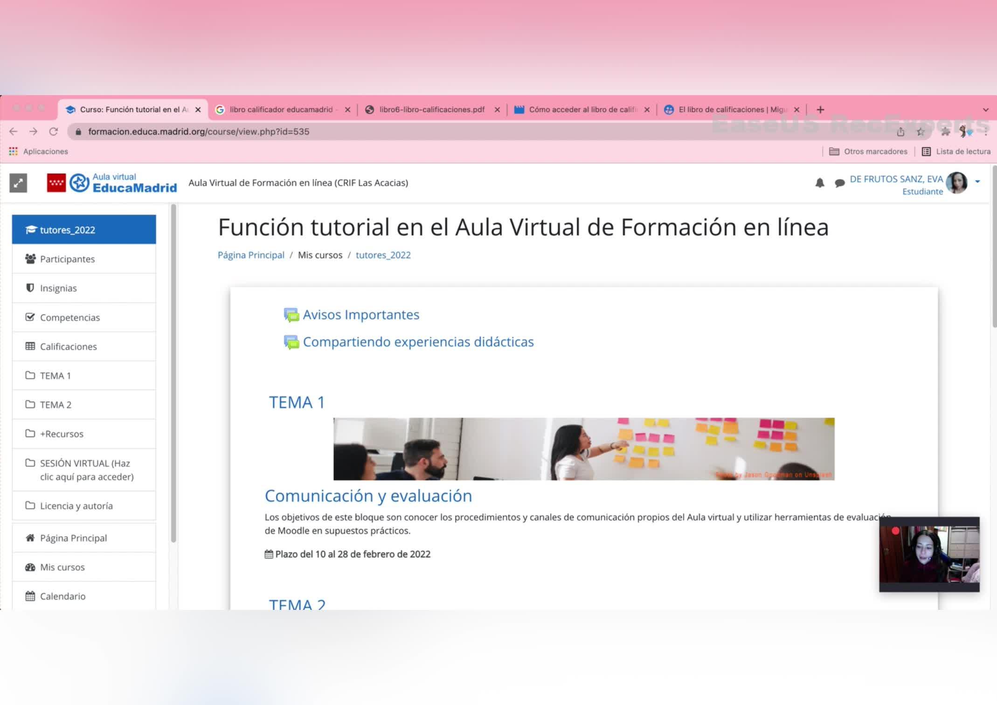Open Participantes in the sidebar
Image resolution: width=997 pixels, height=705 pixels.
click(x=67, y=259)
